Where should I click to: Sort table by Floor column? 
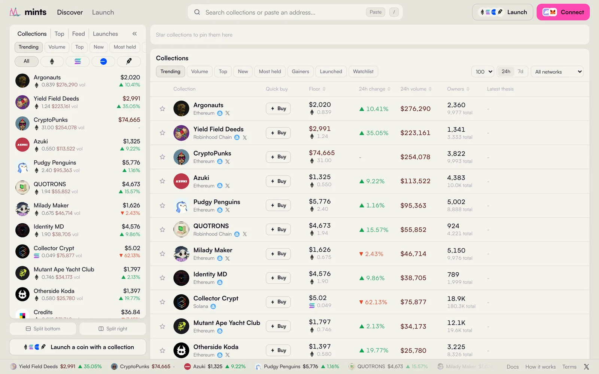[317, 89]
